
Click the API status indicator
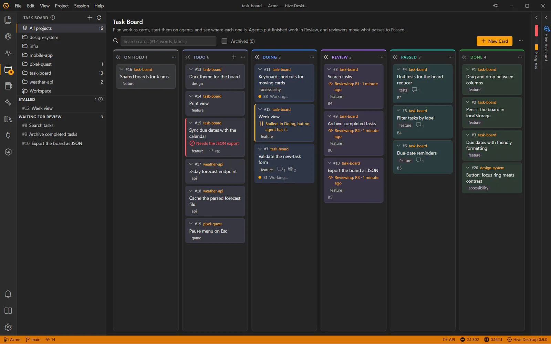tap(449, 340)
